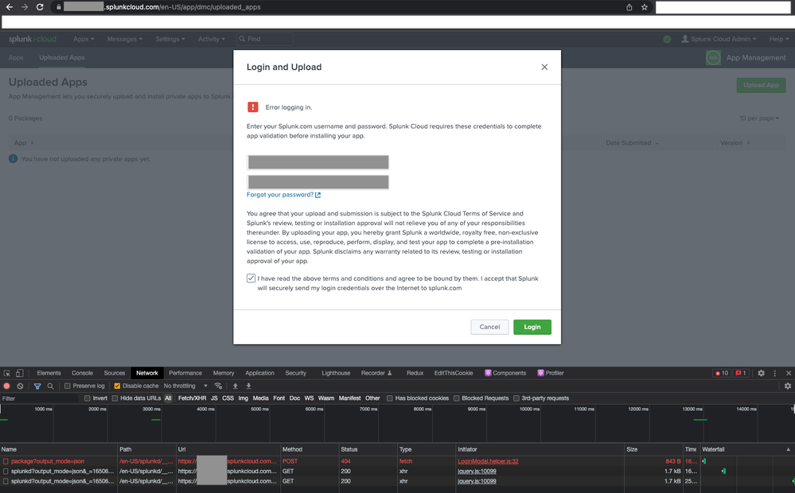The width and height of the screenshot is (795, 493).
Task: Bookmark this page with the star icon
Action: click(645, 7)
